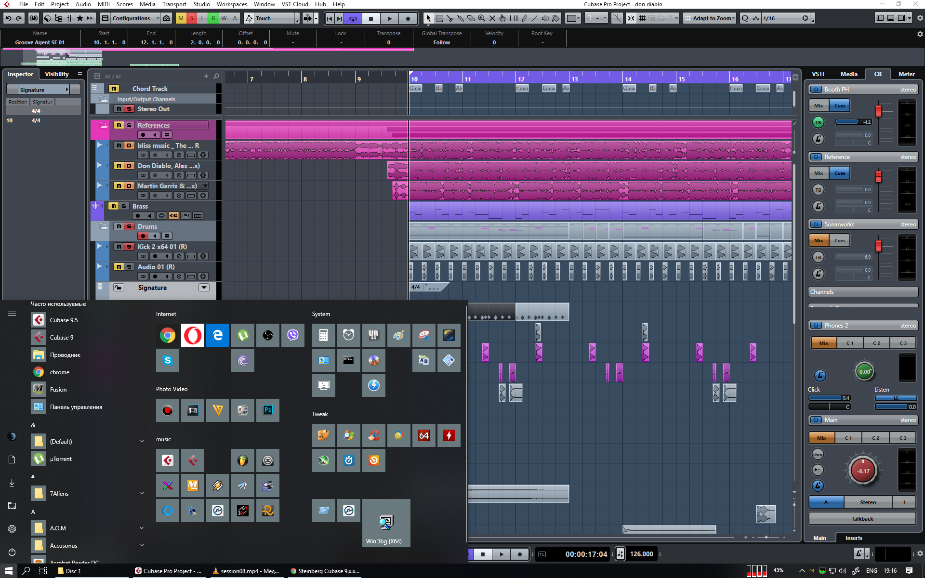
Task: Click the Undo arrow icon
Action: 8,18
